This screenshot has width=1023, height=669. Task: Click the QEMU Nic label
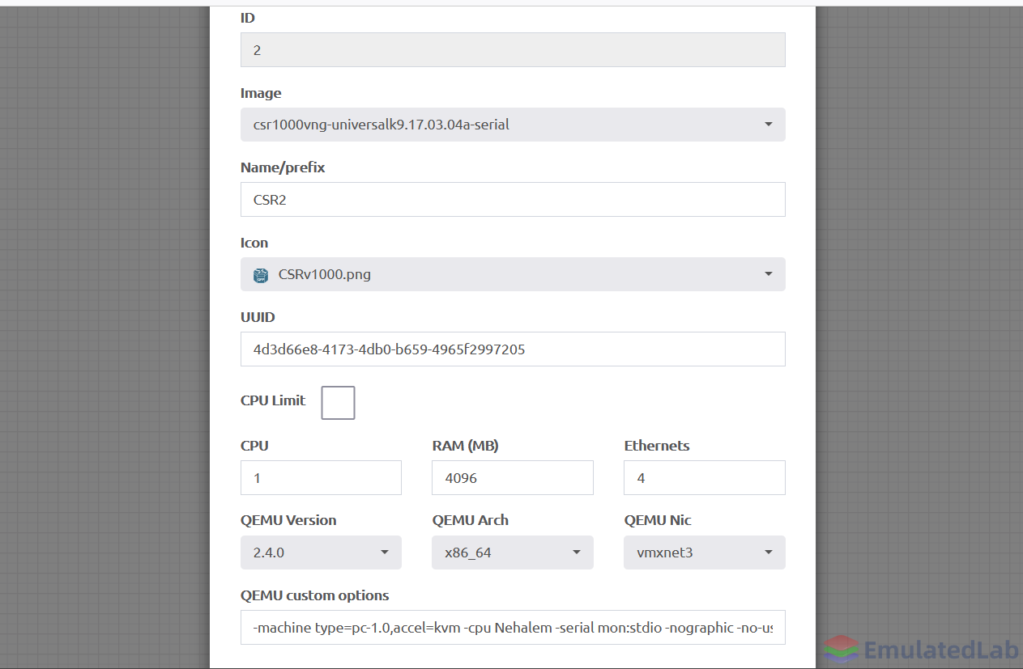[x=658, y=520]
